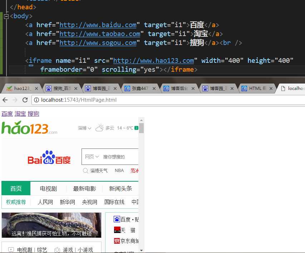Open the 新闻头条 navigation tab
305x253 pixels.
(120, 188)
